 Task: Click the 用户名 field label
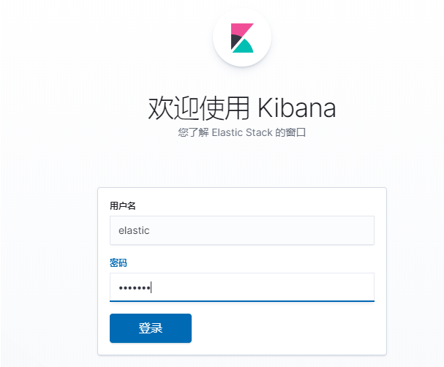(x=122, y=205)
